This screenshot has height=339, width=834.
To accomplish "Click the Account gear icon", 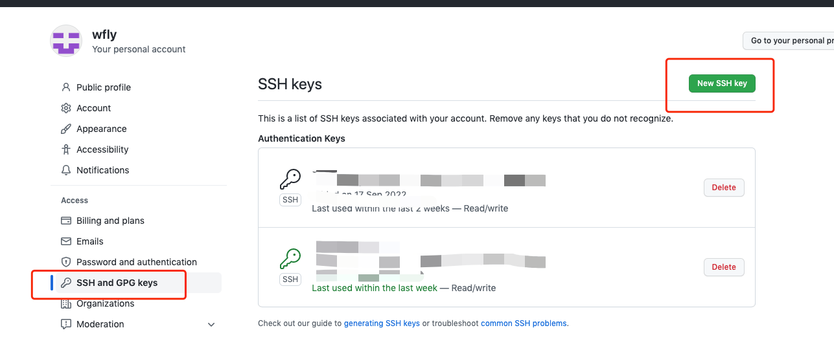I will click(65, 108).
